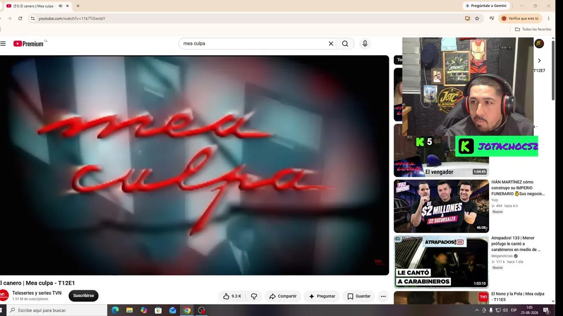Like the video with 9.3 K likes
This screenshot has width=563, height=316.
click(232, 296)
